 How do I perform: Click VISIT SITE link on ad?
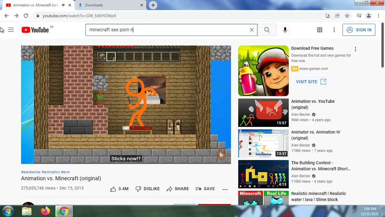coord(311,82)
